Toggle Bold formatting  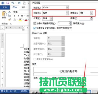(15, 16)
